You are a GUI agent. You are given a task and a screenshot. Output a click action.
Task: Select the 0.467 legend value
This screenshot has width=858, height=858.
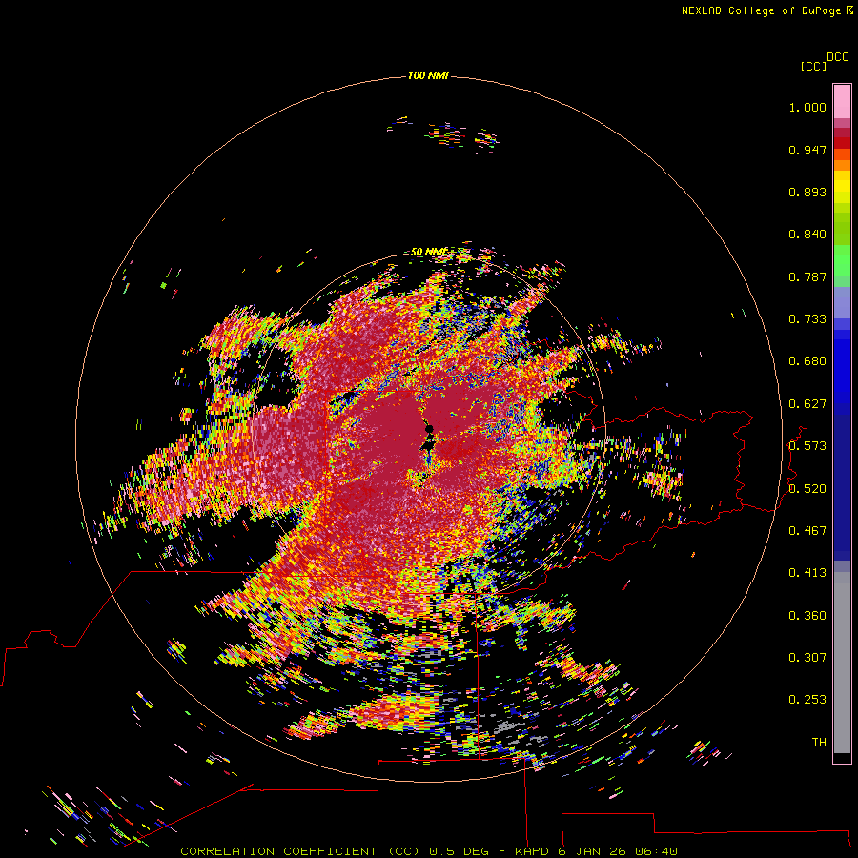pyautogui.click(x=807, y=531)
